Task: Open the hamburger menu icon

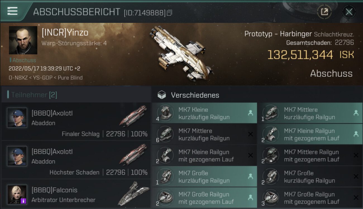Action: (13, 11)
